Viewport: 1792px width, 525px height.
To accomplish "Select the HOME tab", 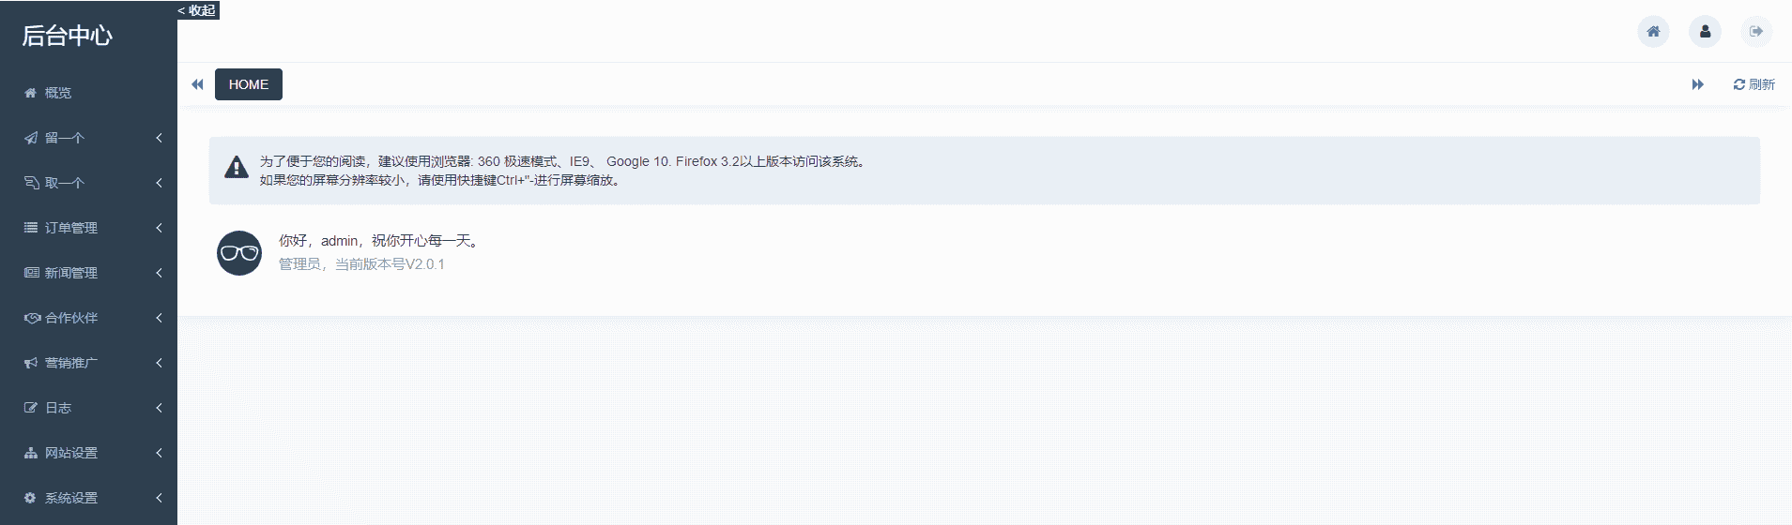I will click(249, 84).
